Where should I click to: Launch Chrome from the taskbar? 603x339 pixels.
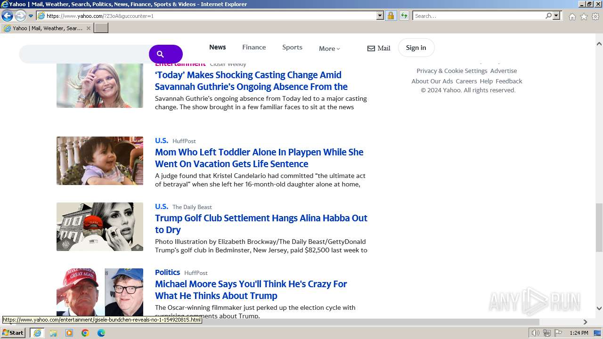click(85, 333)
